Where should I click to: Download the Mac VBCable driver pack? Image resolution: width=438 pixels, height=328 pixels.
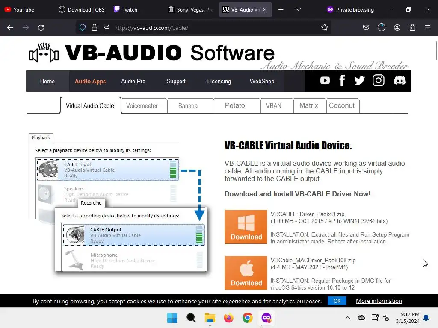[246, 273]
